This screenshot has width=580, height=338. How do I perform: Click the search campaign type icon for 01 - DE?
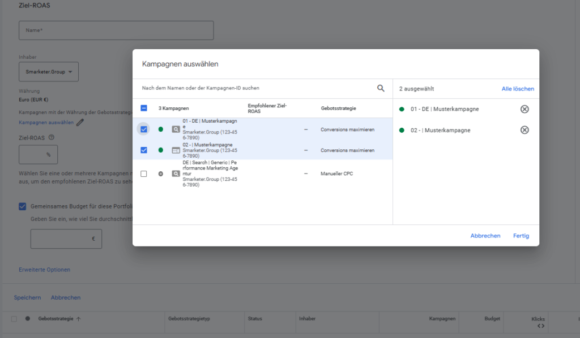(176, 129)
